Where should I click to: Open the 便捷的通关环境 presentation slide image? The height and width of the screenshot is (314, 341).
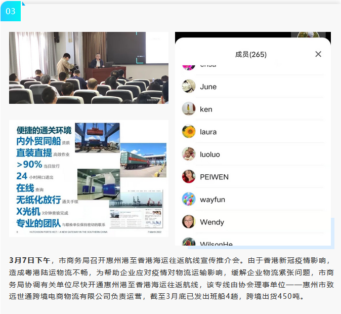coord(89,178)
